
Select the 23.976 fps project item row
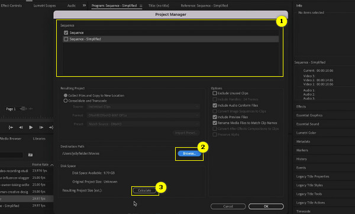(27, 171)
